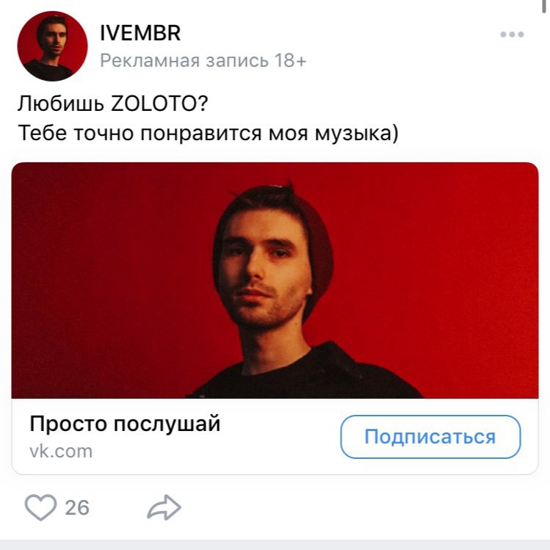The height and width of the screenshot is (550, 550).
Task: Click the 18+ age restriction mark
Action: point(290,61)
